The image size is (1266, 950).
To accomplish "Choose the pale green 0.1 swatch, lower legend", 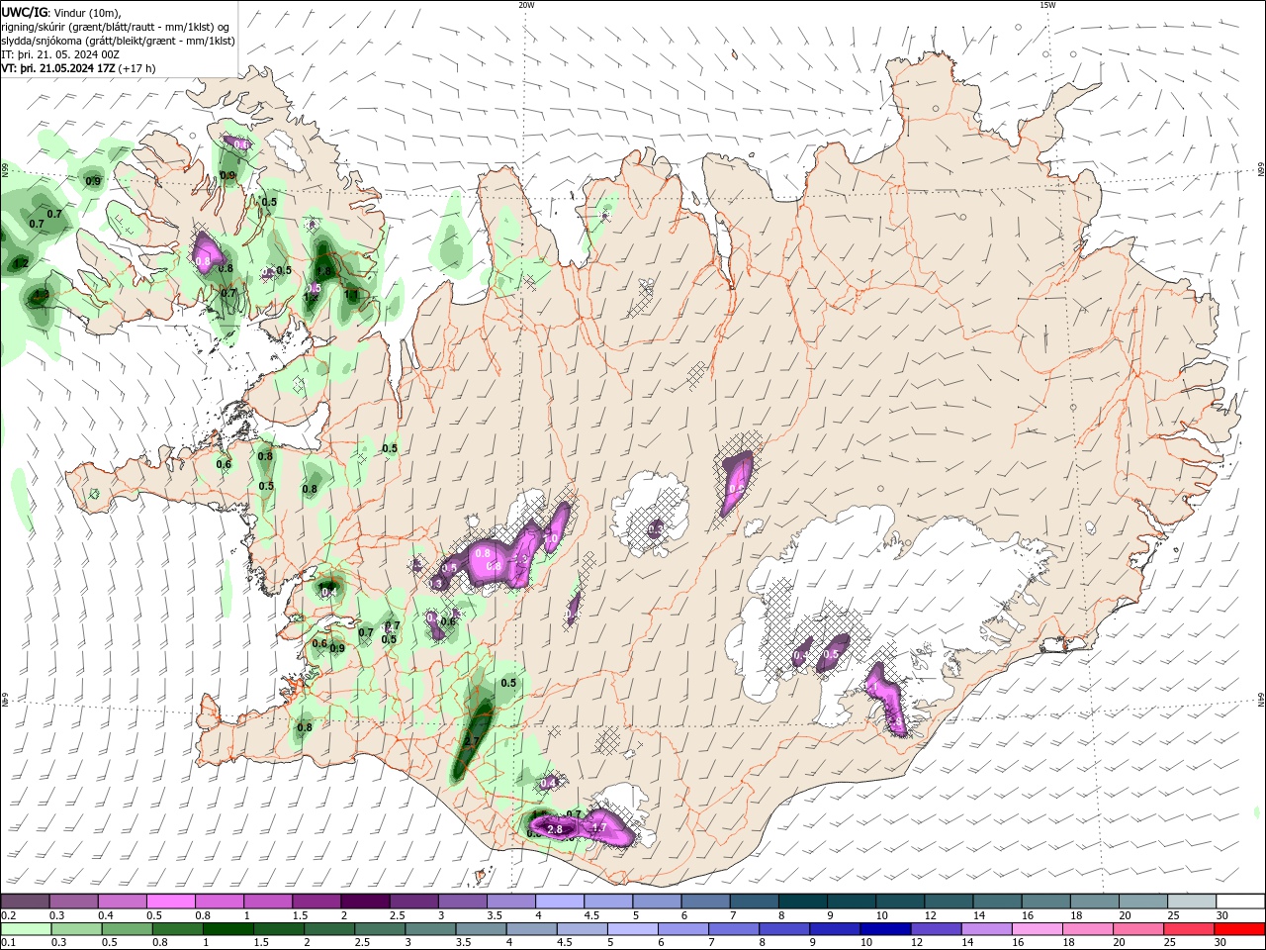I will (26, 928).
